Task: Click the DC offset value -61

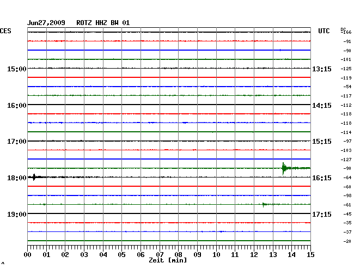Action: pyautogui.click(x=347, y=205)
